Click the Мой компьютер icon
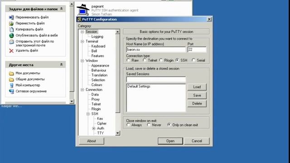Viewport: 290px width, 163px height. 11,85
